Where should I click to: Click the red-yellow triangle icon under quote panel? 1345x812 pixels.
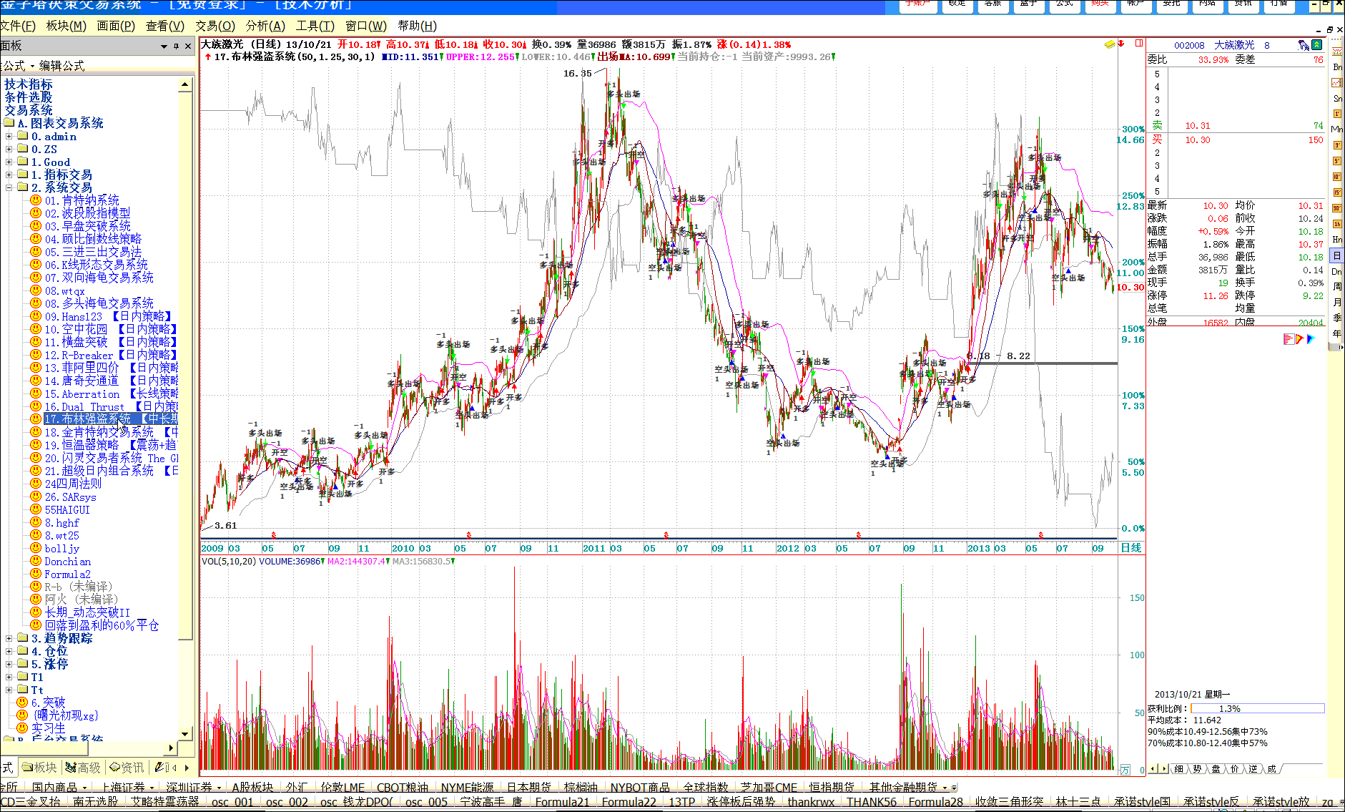(1299, 339)
